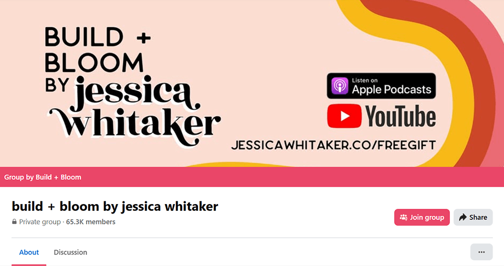Click the Group by Build + Bloom link

pyautogui.click(x=43, y=177)
